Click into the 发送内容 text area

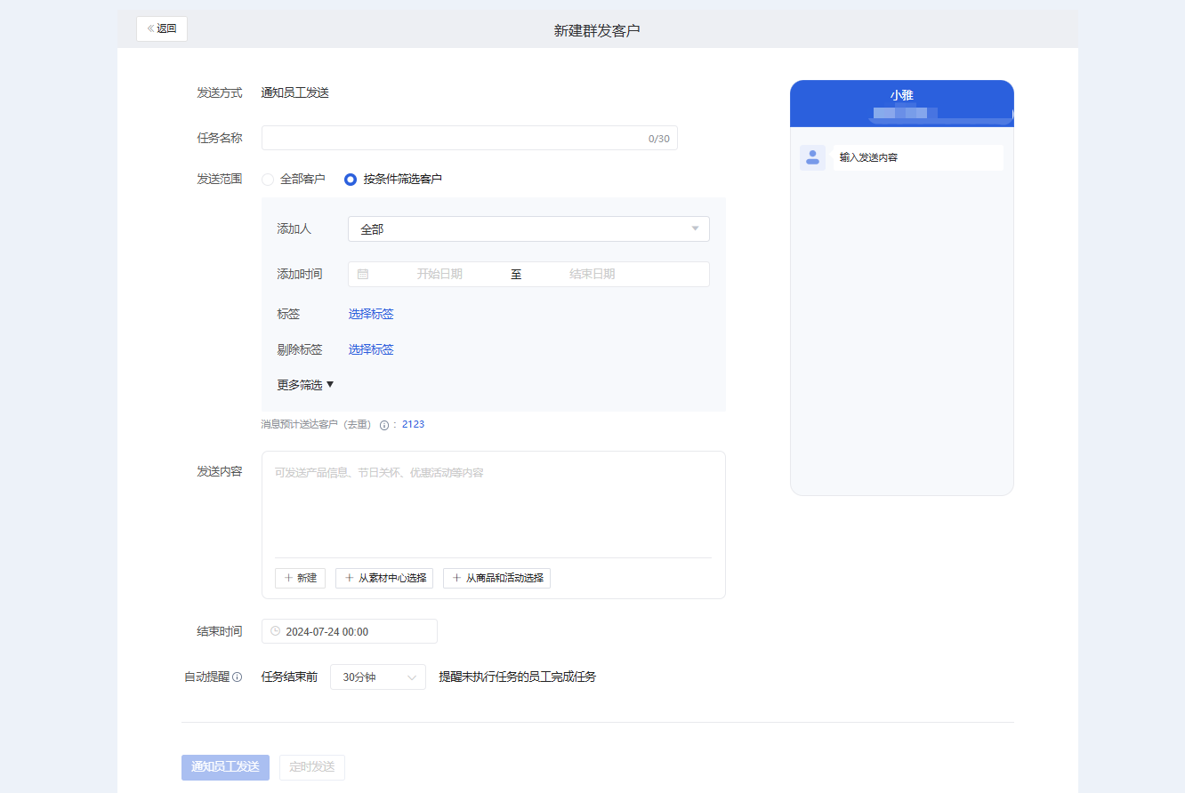[x=494, y=505]
